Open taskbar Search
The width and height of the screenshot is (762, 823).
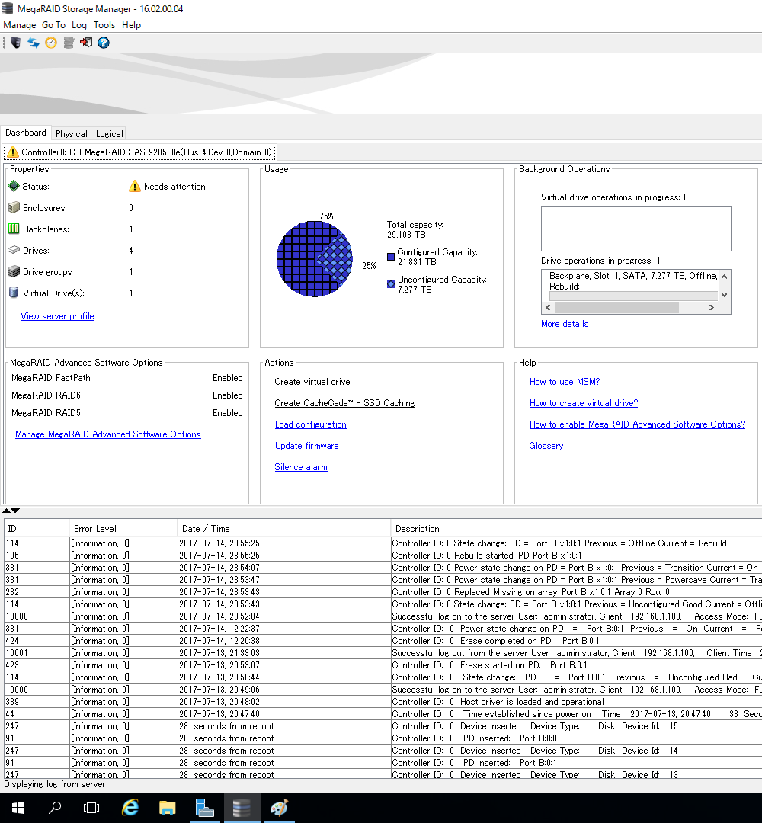pos(55,808)
